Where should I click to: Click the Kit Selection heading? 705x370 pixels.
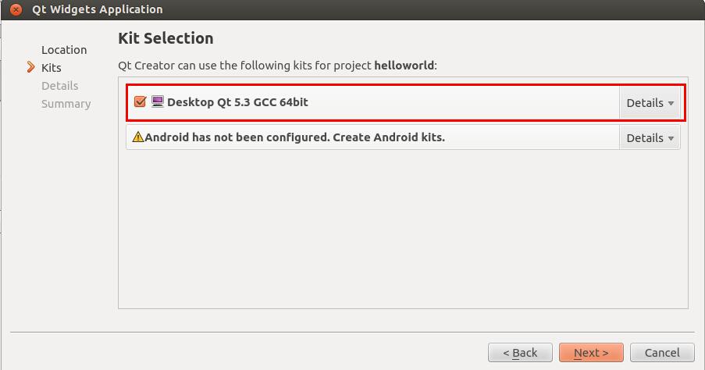(166, 39)
